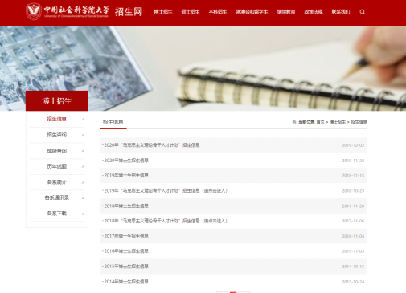The height and width of the screenshot is (293, 406).
Task: Open 博士招生 in the top navigation
Action: (163, 12)
